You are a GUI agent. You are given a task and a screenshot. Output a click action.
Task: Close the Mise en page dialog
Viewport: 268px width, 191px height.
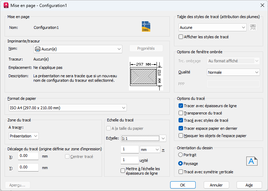[x=262, y=6]
